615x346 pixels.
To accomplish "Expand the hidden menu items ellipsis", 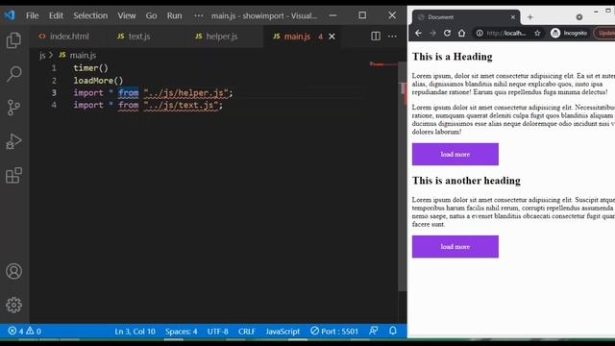I will coord(199,15).
